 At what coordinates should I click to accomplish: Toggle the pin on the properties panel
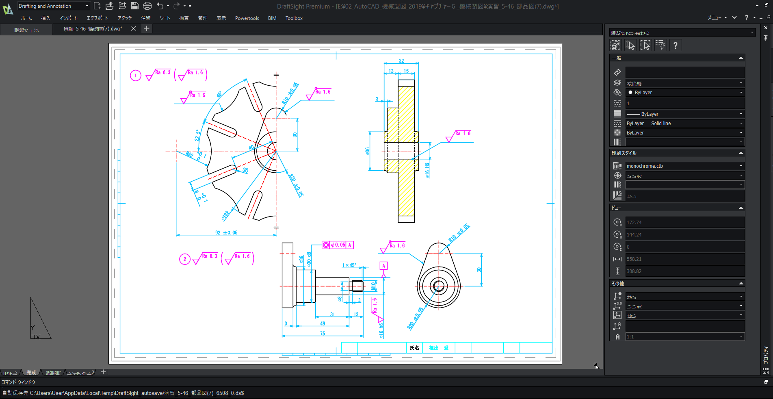click(765, 38)
